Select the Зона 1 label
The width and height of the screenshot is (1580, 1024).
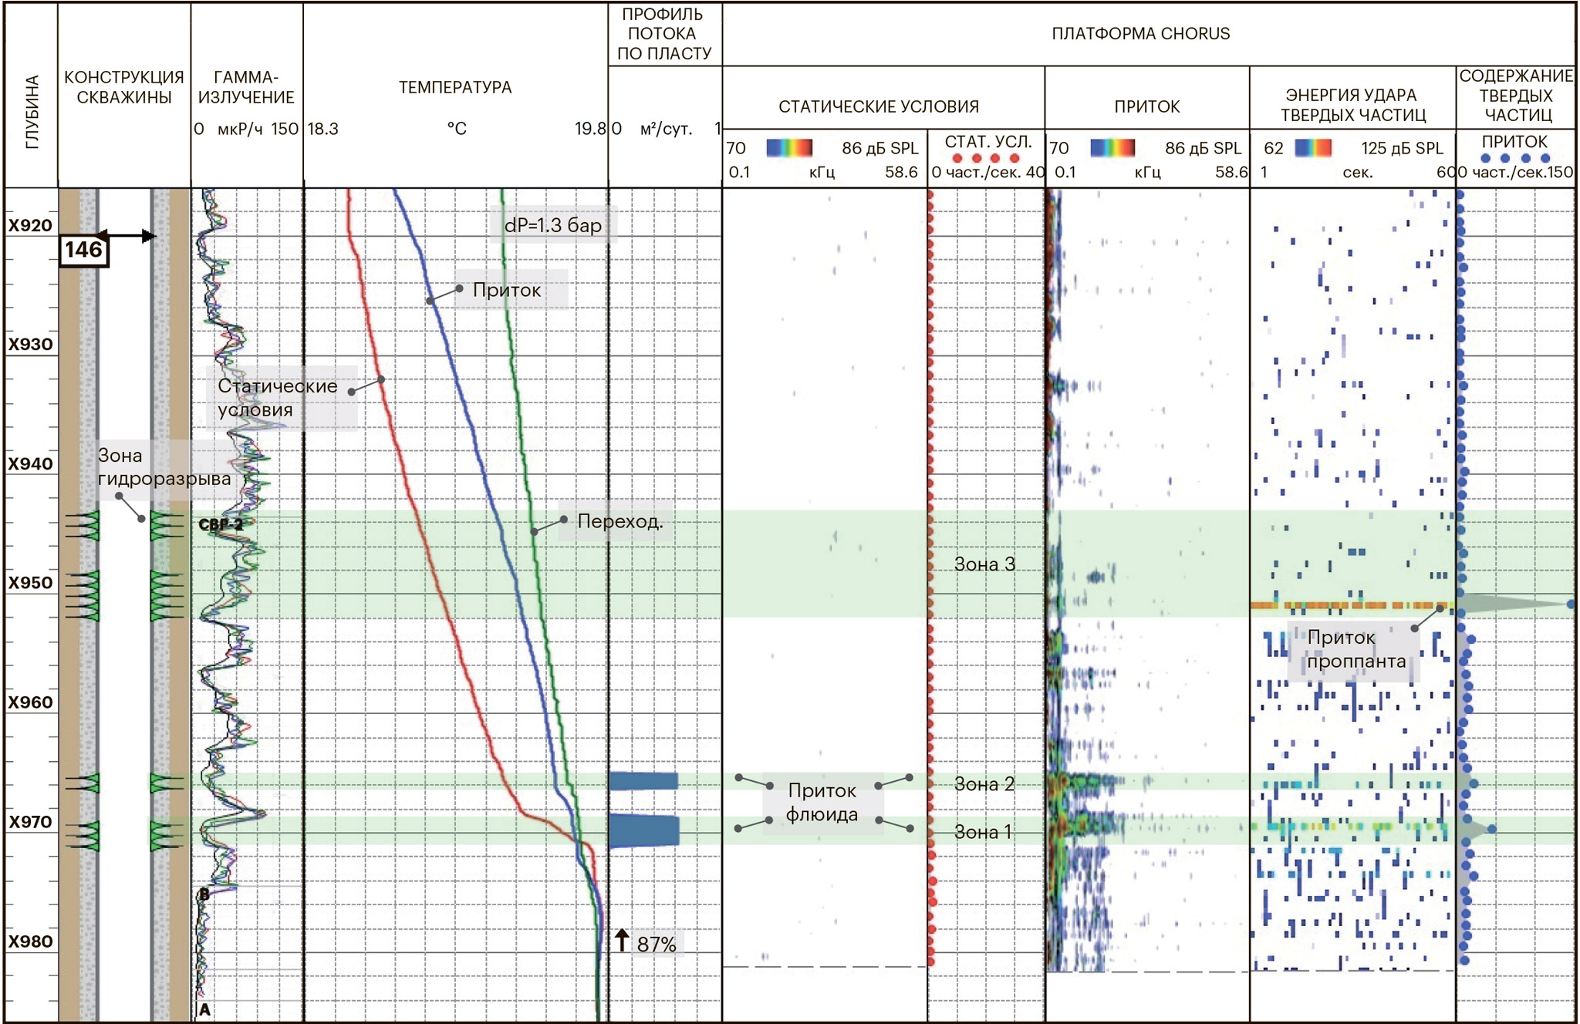point(982,832)
